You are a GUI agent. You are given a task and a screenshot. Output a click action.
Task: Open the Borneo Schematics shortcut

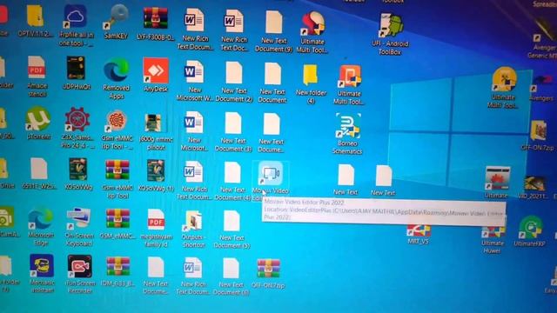click(x=348, y=126)
